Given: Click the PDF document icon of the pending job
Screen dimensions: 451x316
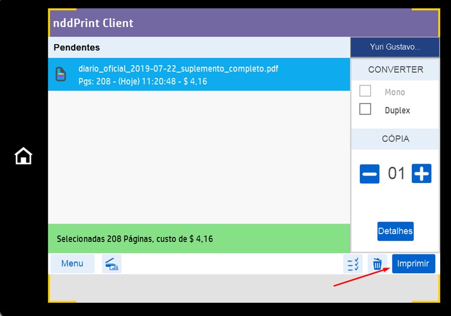Looking at the screenshot, I should [x=61, y=74].
